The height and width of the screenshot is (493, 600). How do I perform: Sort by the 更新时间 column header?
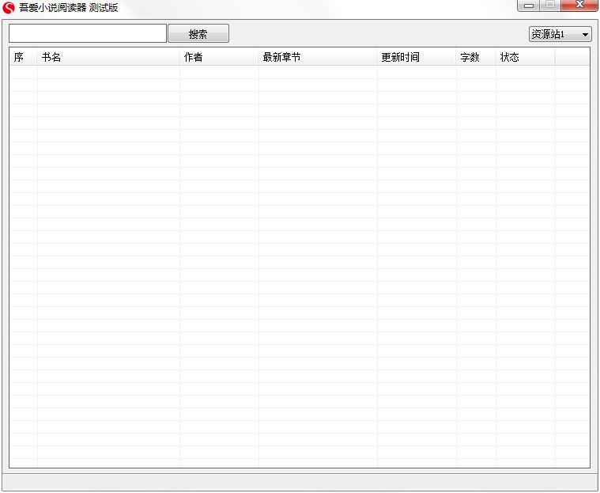point(417,57)
